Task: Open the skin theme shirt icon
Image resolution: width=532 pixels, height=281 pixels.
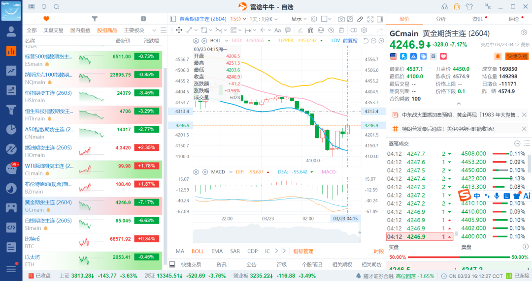Action: coord(469,7)
